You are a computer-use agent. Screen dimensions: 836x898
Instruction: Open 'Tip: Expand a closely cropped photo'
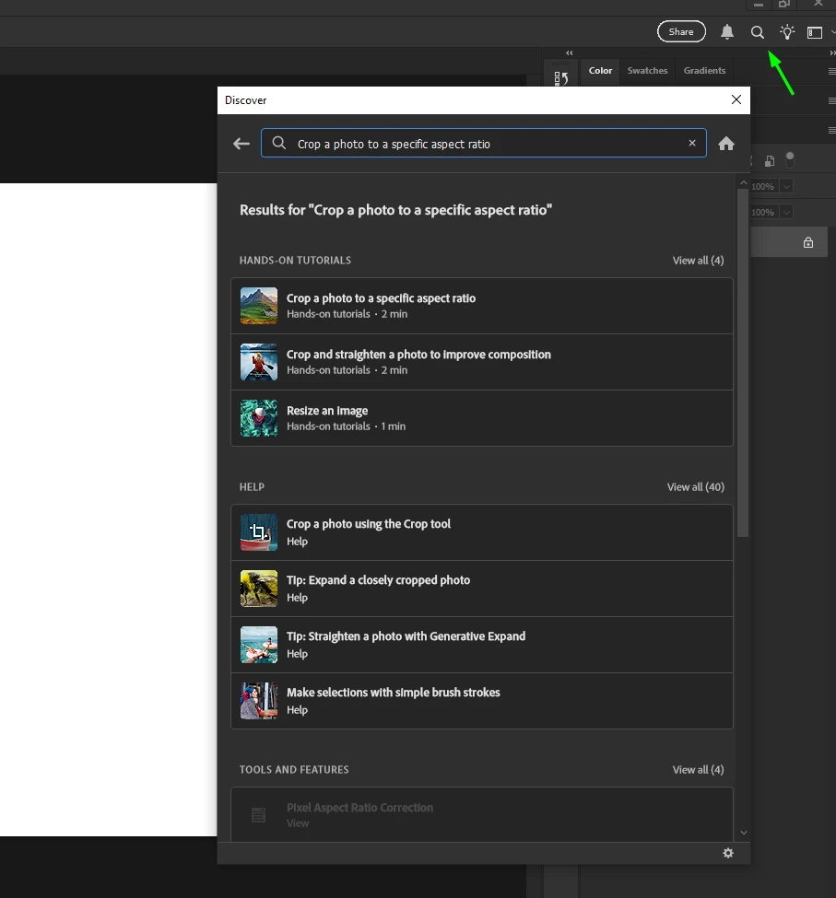coord(482,589)
